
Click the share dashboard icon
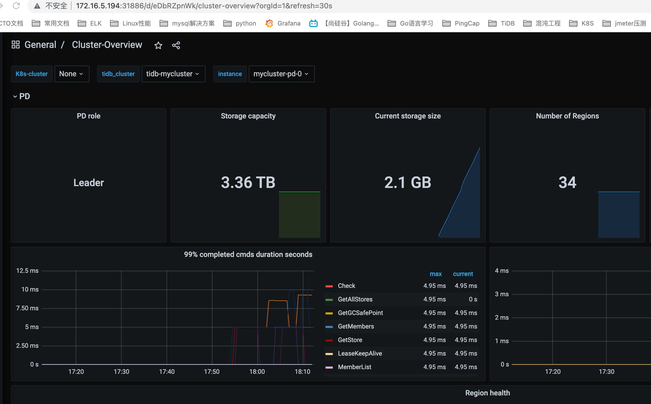(x=176, y=45)
